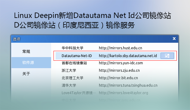Close the 选项 dialog with X
The height and width of the screenshot is (110, 190).
(x=174, y=39)
